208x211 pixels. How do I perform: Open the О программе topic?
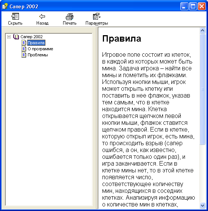coord(40,49)
